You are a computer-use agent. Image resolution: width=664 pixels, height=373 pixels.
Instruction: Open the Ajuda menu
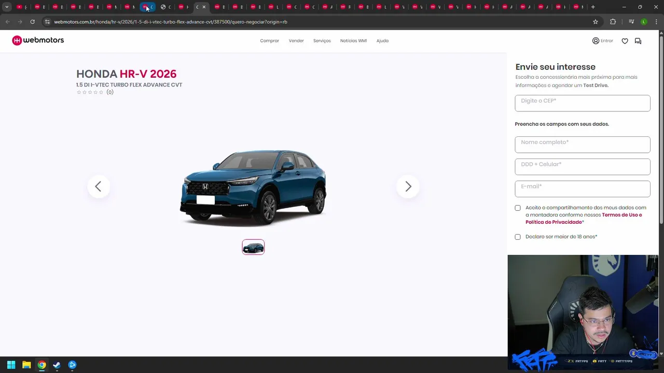coord(382,41)
